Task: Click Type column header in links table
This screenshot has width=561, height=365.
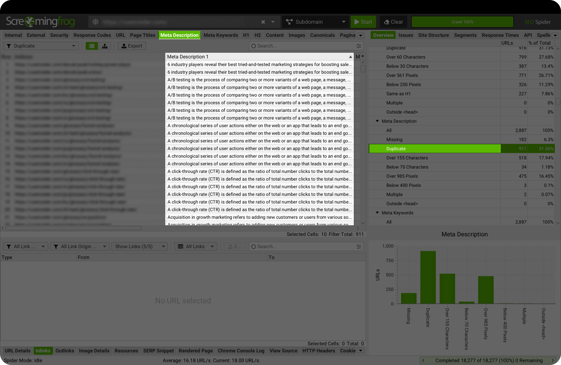Action: pyautogui.click(x=39, y=257)
